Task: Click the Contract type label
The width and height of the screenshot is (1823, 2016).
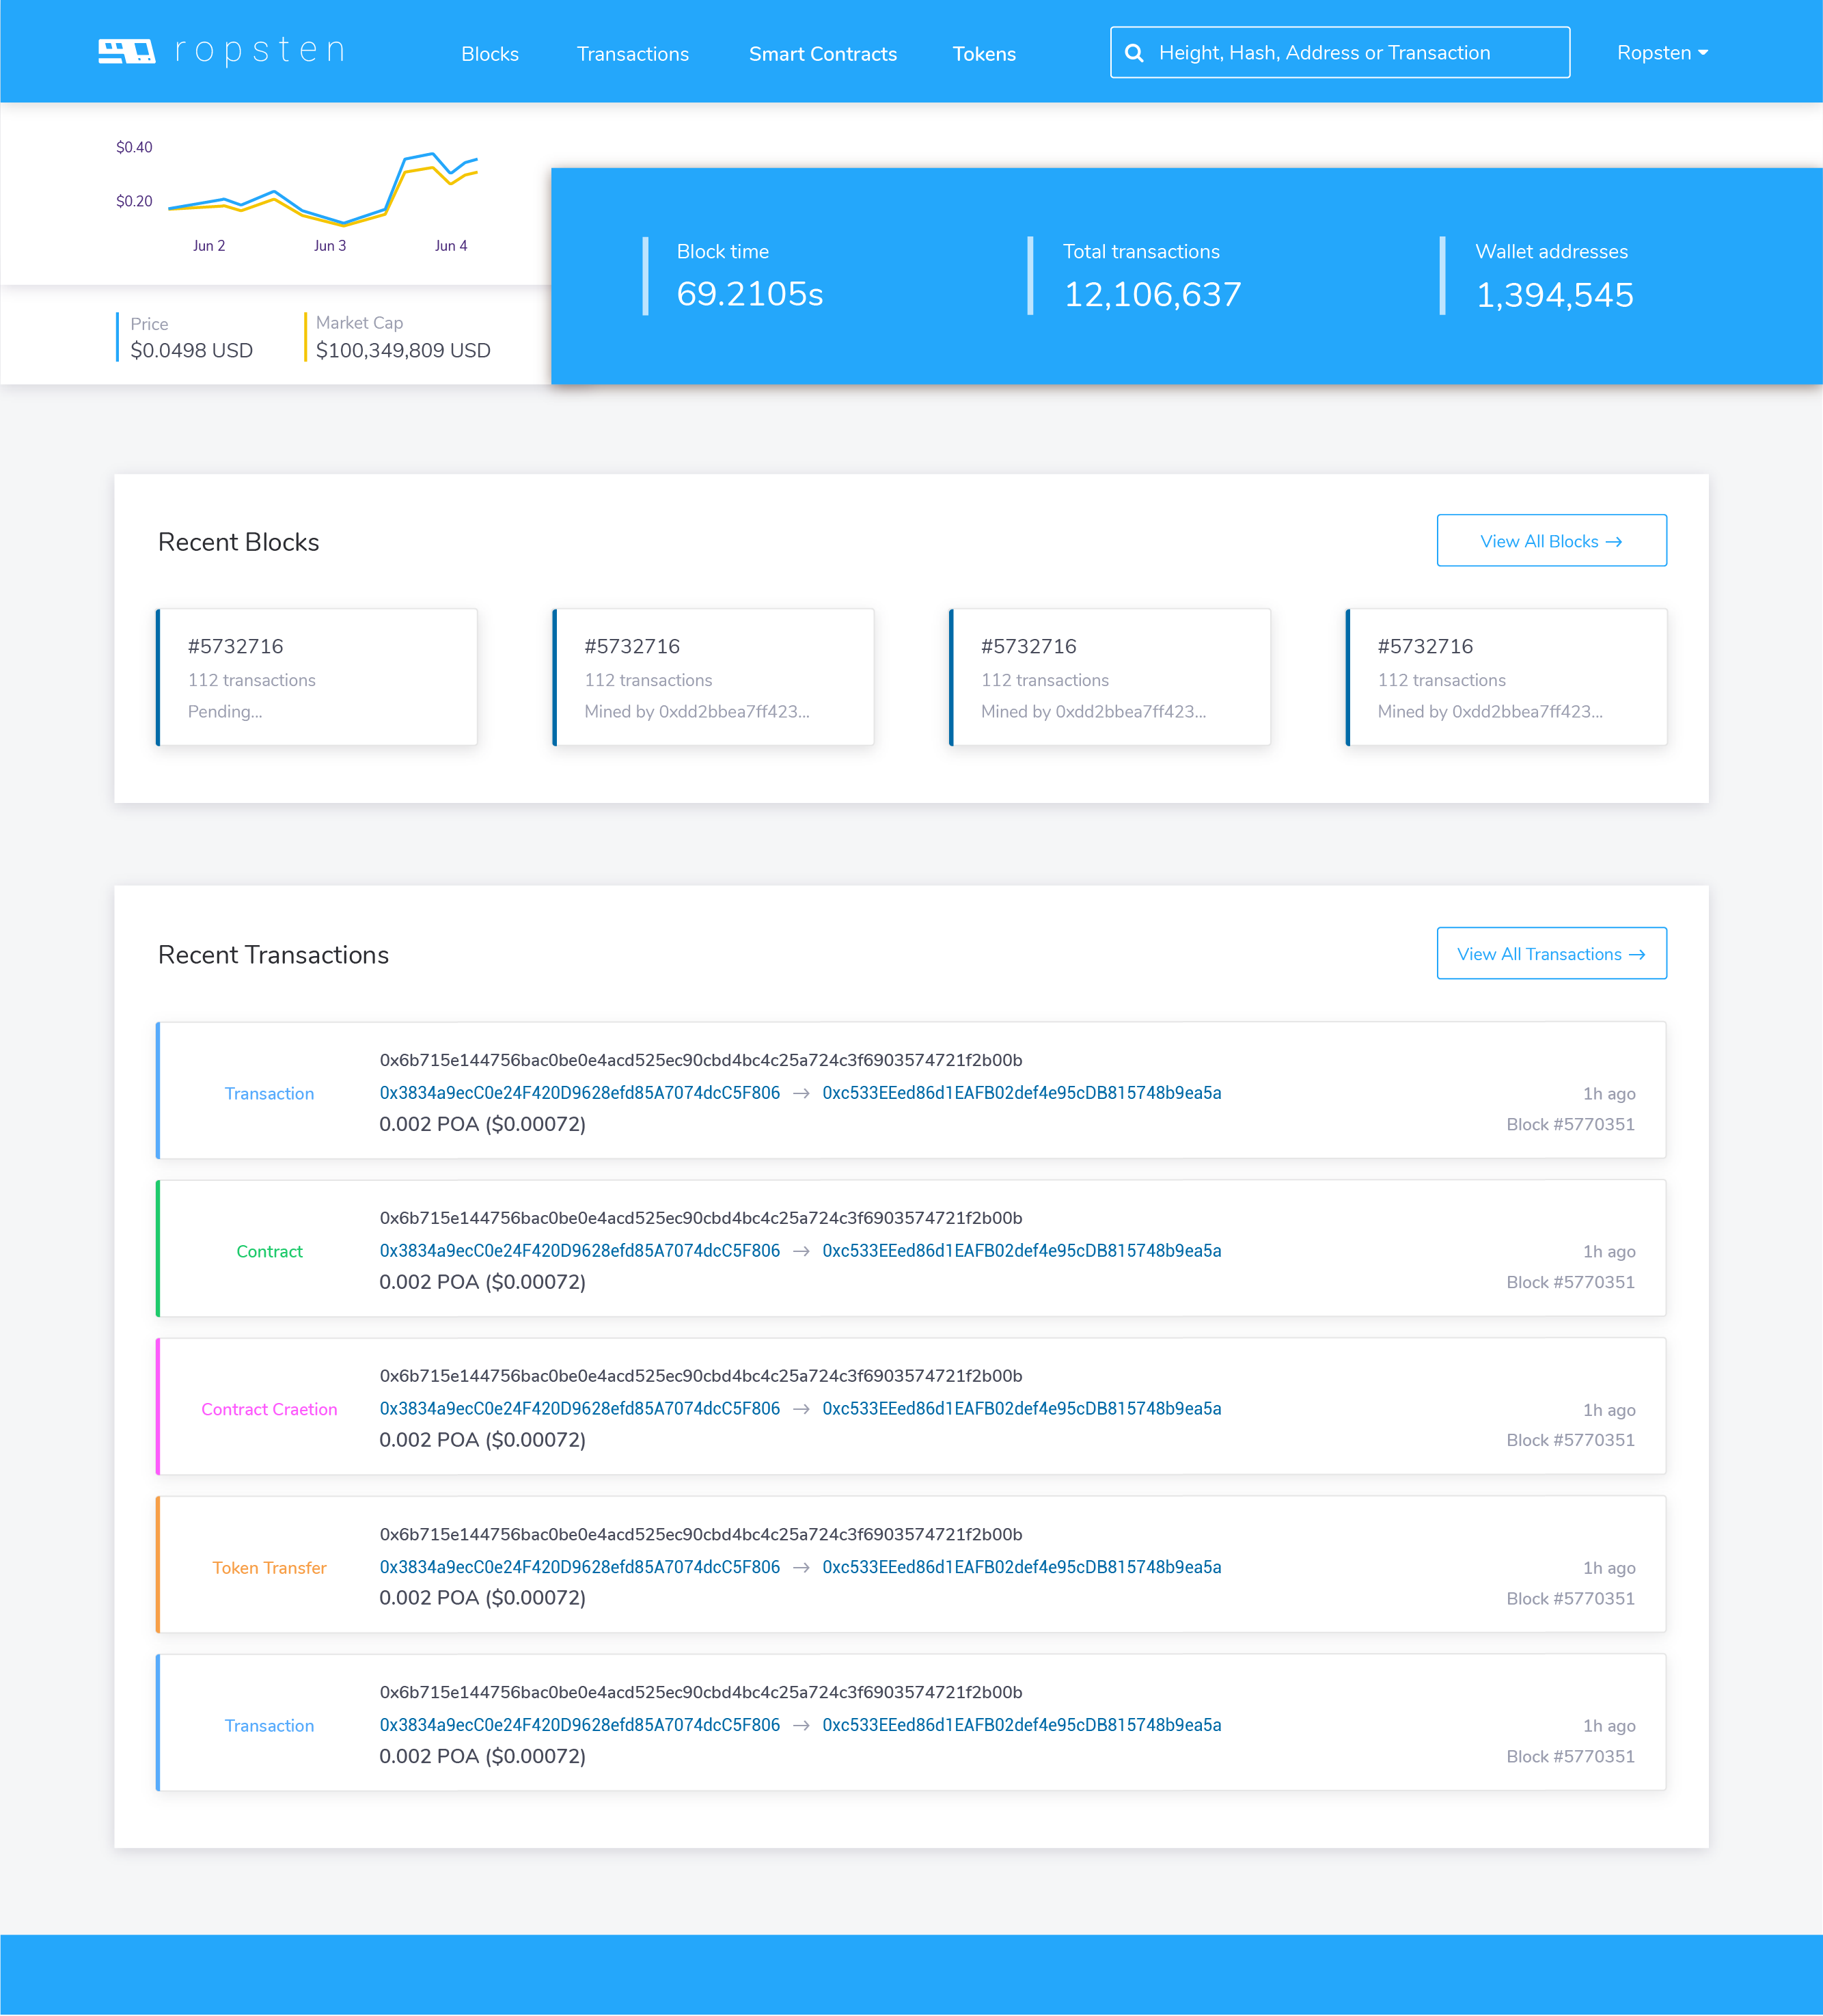Action: pyautogui.click(x=269, y=1251)
